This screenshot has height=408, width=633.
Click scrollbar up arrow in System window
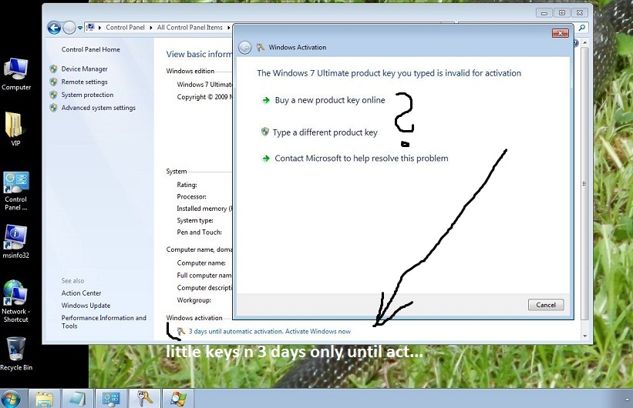(585, 42)
